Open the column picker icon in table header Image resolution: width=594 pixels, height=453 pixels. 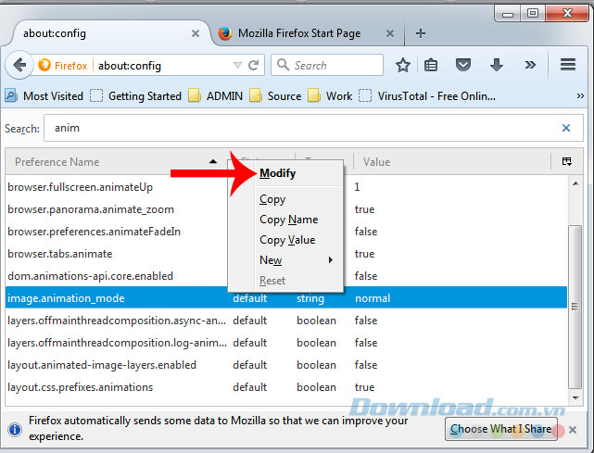tap(566, 161)
